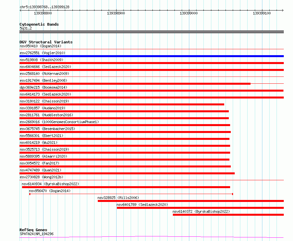Open variant esv2669016 (1000GenomesConsortiumPhase1)
293x241 pixels.
tap(59, 122)
